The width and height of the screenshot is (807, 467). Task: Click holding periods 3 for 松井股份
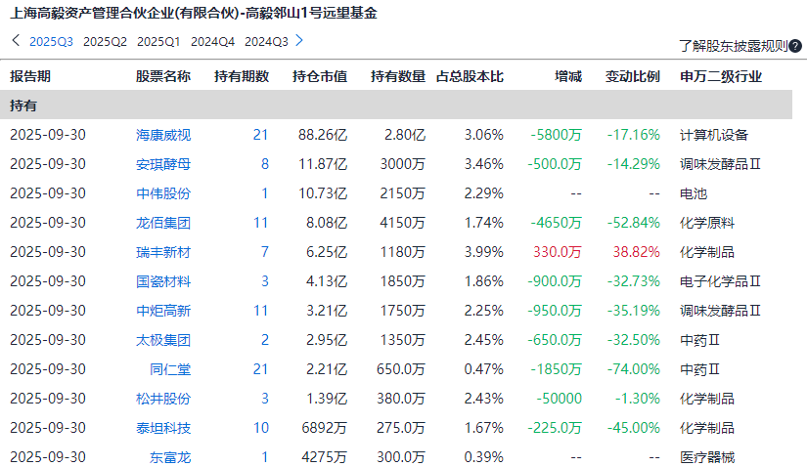pyautogui.click(x=264, y=399)
